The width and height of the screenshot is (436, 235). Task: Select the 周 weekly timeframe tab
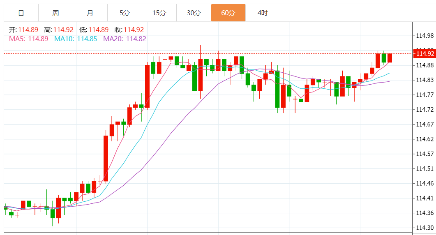55,13
